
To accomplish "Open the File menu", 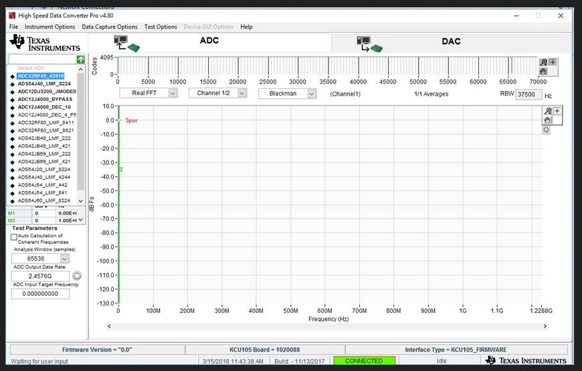I will click(x=14, y=27).
